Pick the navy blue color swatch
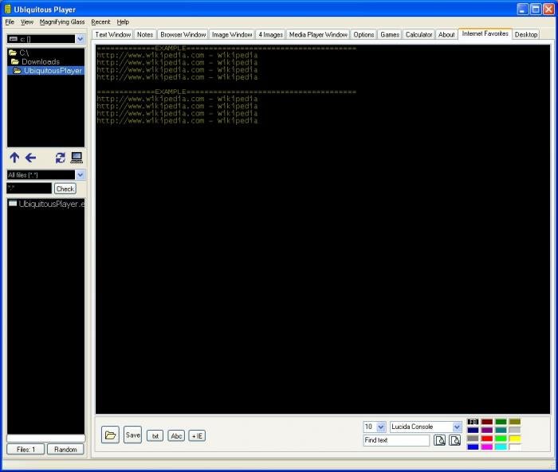This screenshot has height=472, width=558. 473,431
